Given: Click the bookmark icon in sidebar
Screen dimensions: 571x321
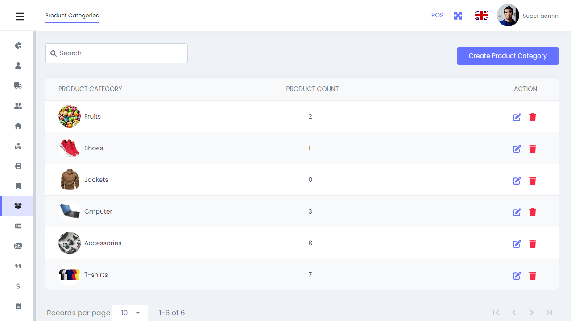Looking at the screenshot, I should [18, 185].
